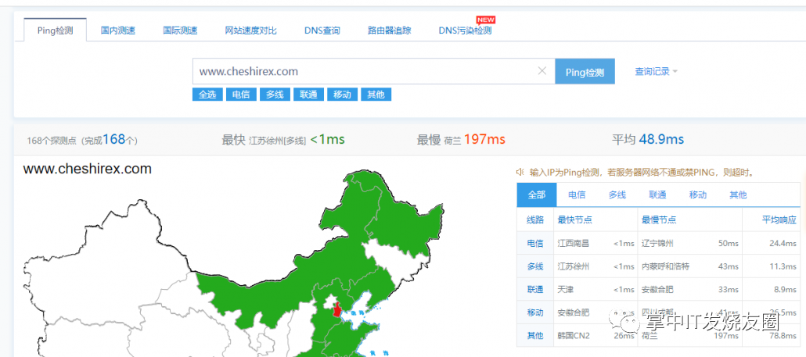Toggle the 多线 line filter
806x357 pixels.
pos(274,95)
